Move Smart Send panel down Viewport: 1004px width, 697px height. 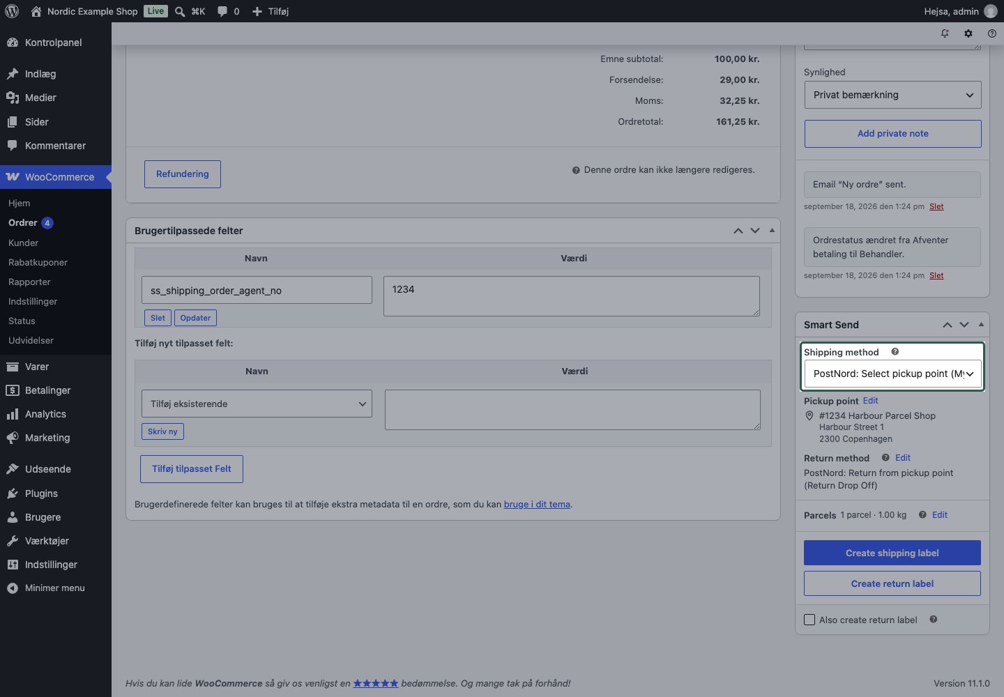click(x=964, y=325)
